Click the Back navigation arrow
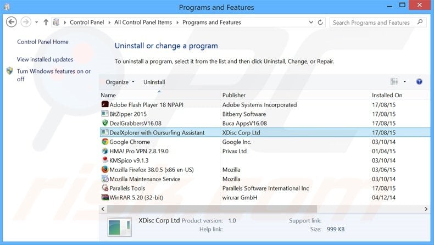This screenshot has width=434, height=245. 12,22
